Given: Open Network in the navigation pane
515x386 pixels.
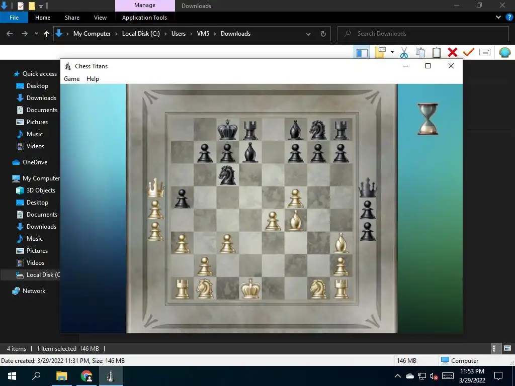Looking at the screenshot, I should 29,291.
